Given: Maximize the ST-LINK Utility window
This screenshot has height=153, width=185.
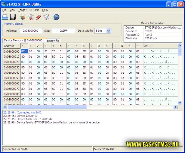Looking at the screenshot, I should click(175, 4).
